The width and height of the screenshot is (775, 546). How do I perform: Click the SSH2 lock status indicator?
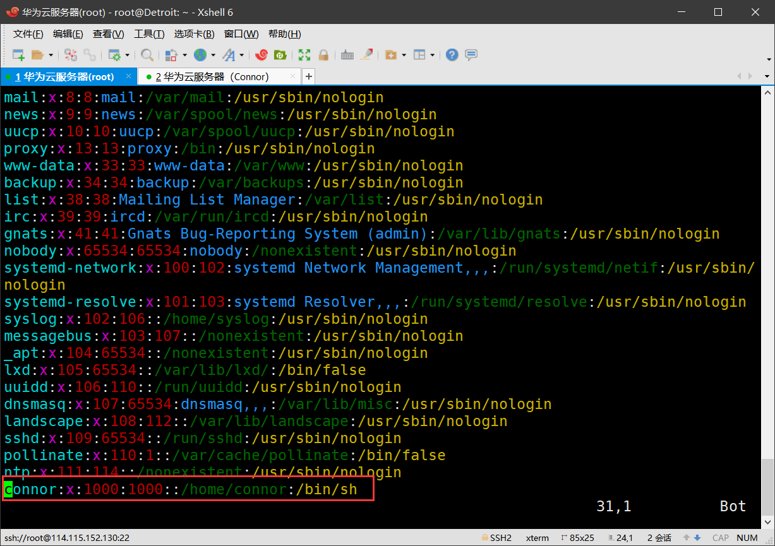pyautogui.click(x=496, y=538)
